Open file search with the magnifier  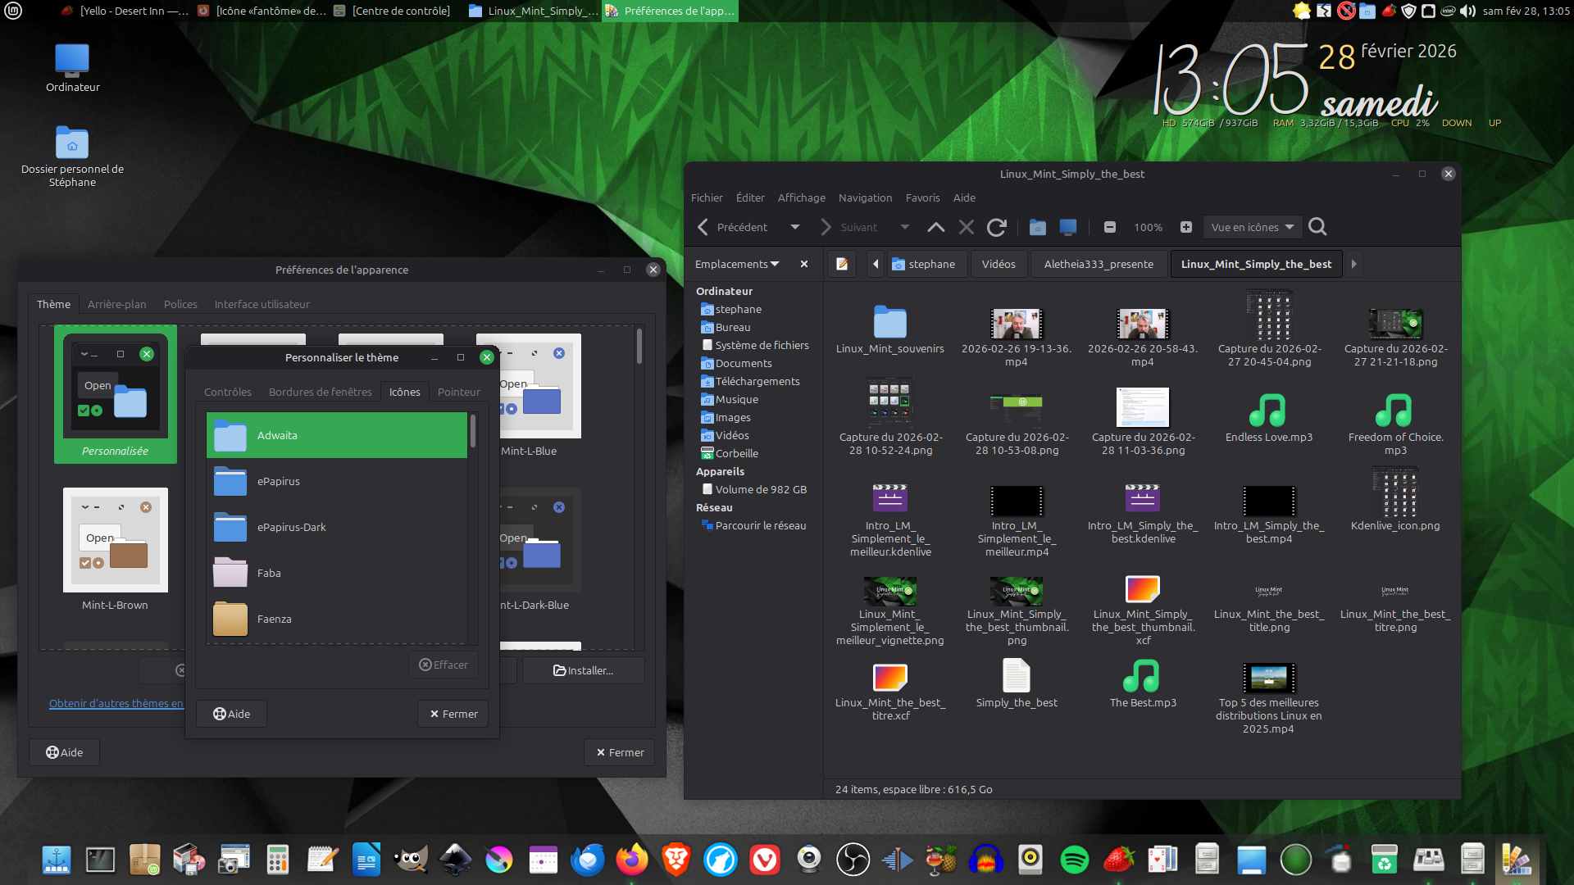1317,227
